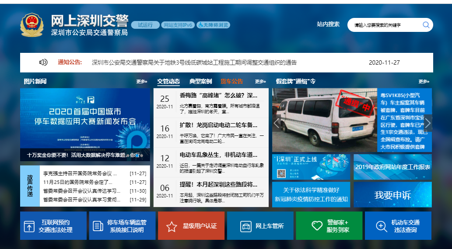Open article 电动车乱象丛生，非机动车道
Image resolution: width=452 pixels, height=249 pixels.
(218, 155)
